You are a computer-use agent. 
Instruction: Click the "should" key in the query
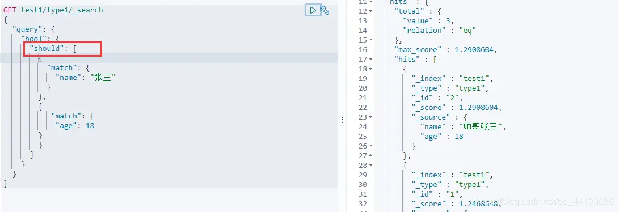click(47, 49)
